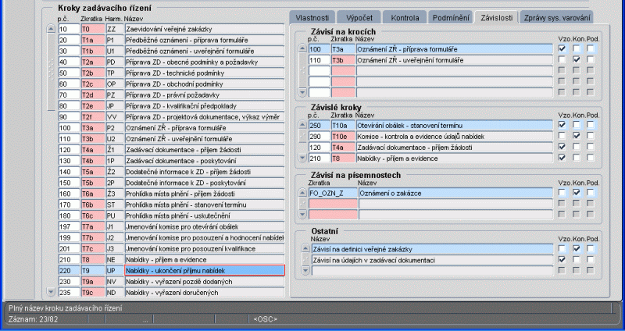This screenshot has width=625, height=331.
Task: Toggle Vzo. checkbox for Oznámení ZŘ - příprava formuláře dependency
Action: (x=562, y=48)
